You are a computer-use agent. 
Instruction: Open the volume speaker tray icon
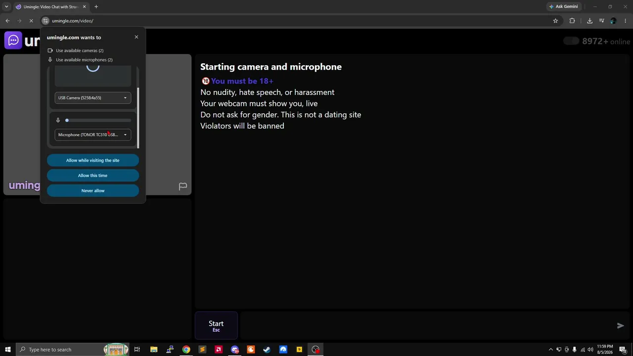[x=590, y=350]
